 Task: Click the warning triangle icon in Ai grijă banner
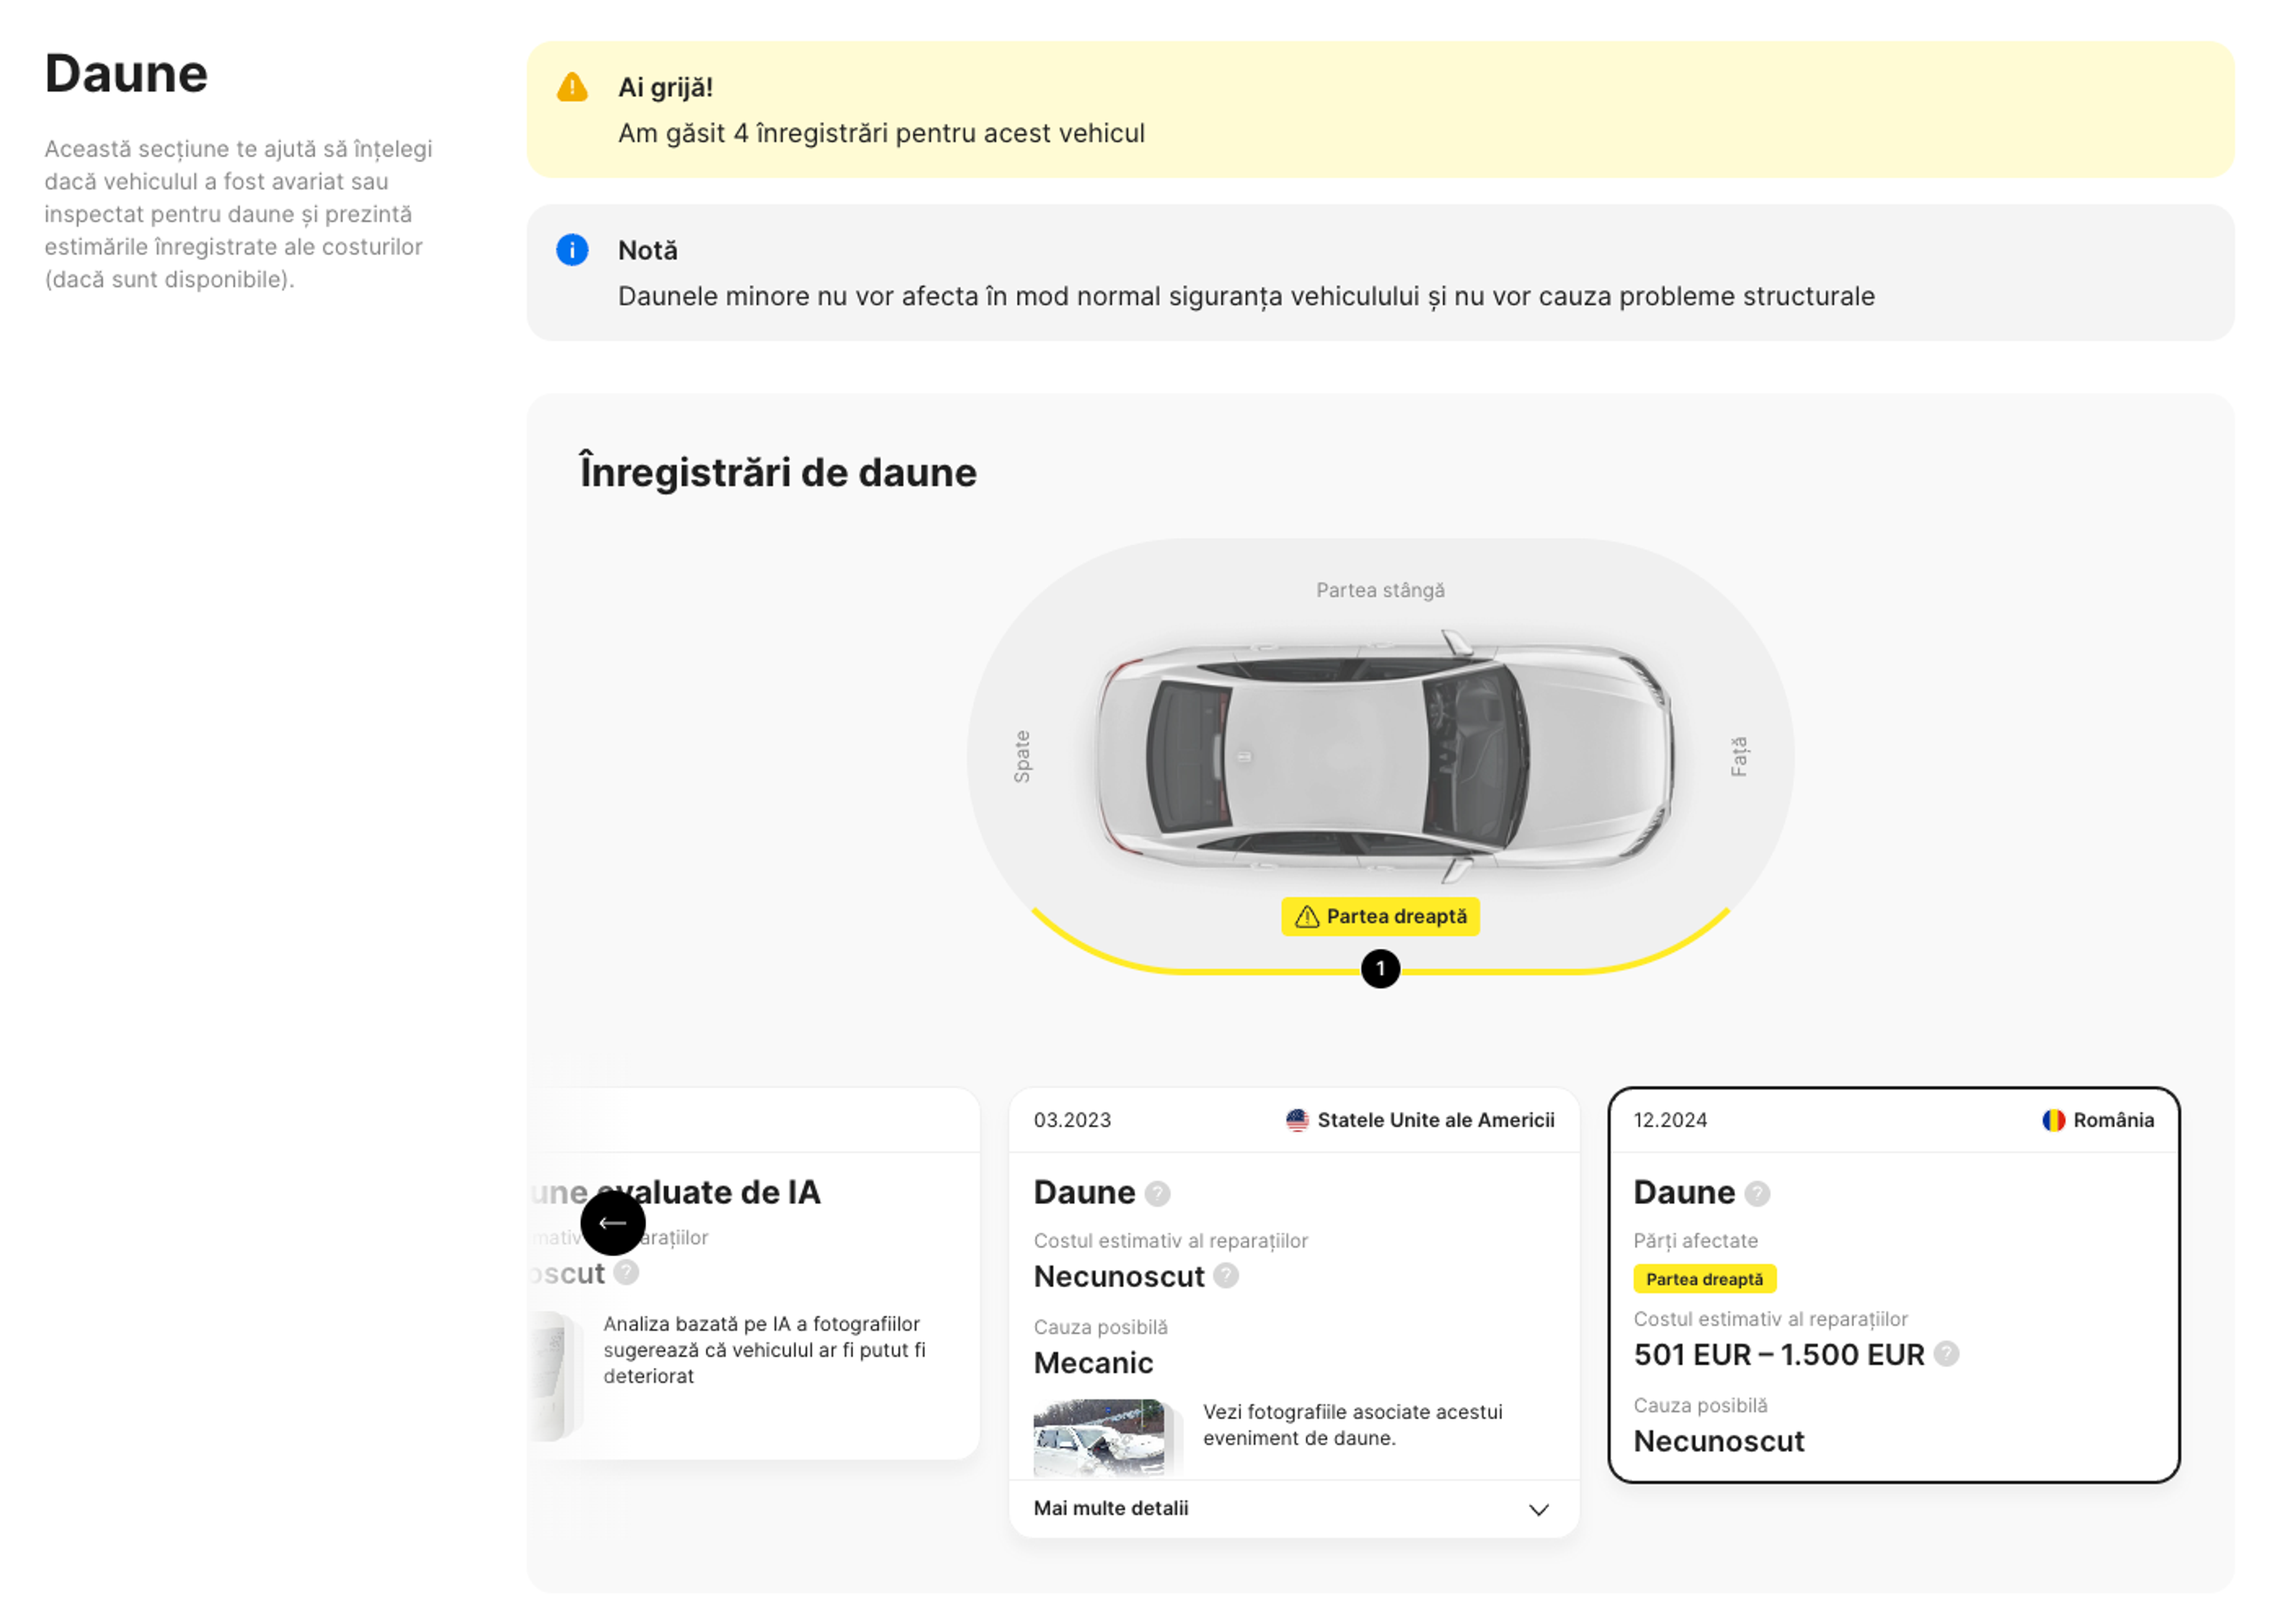[x=571, y=87]
